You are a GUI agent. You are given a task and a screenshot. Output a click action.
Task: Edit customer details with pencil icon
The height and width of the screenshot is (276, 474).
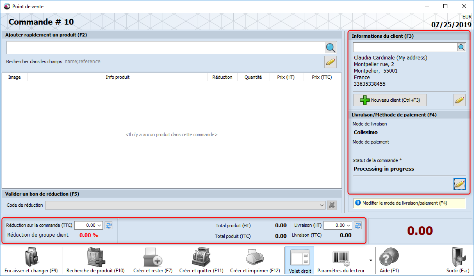point(460,100)
